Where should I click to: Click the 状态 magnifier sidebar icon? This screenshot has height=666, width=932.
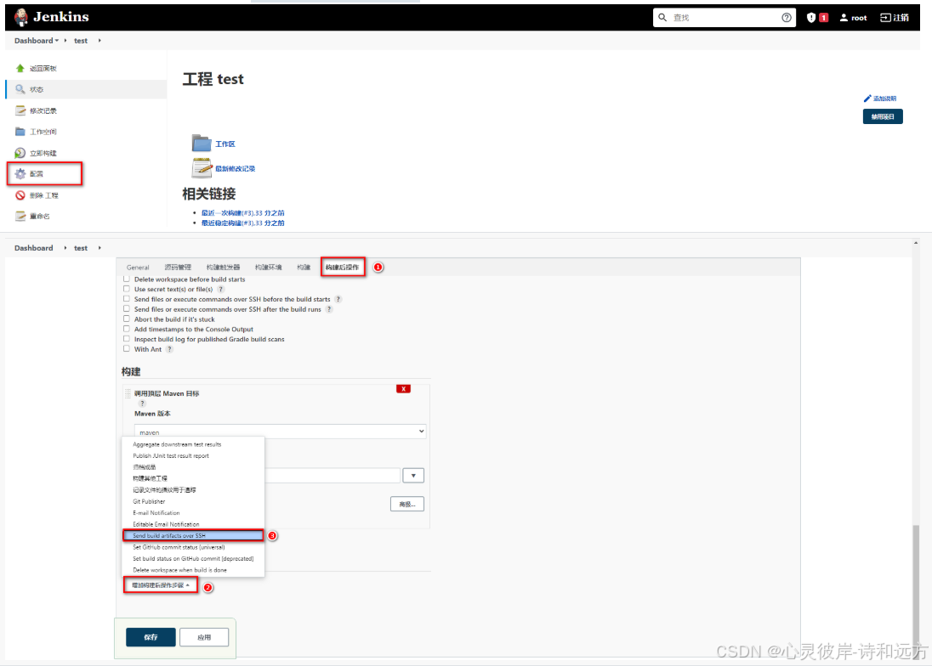(20, 89)
